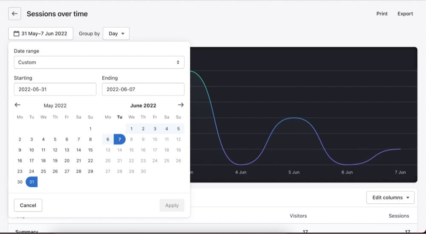The width and height of the screenshot is (426, 234).
Task: Open the Date range Custom select
Action: coord(99,62)
